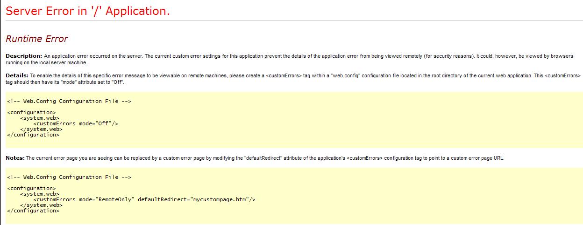Screen dimensions: 583x225
Task: Click the closing </configuration> tag in second code block
Action: (x=33, y=211)
